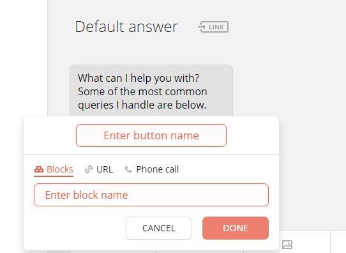Click the LINK button next to the title
The height and width of the screenshot is (253, 346).
coord(213,27)
